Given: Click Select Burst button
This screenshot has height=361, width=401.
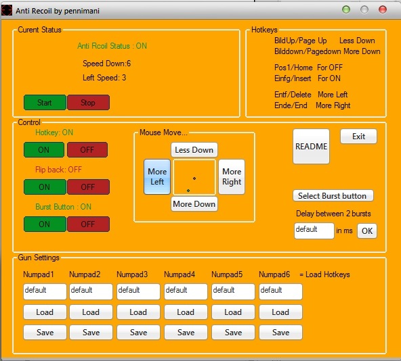Looking at the screenshot, I should pos(333,195).
